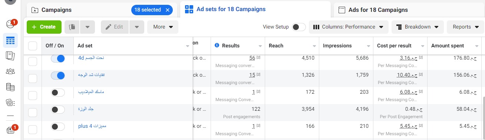Open the Columns: Performance dropdown
This screenshot has height=140, width=485.
pyautogui.click(x=349, y=27)
